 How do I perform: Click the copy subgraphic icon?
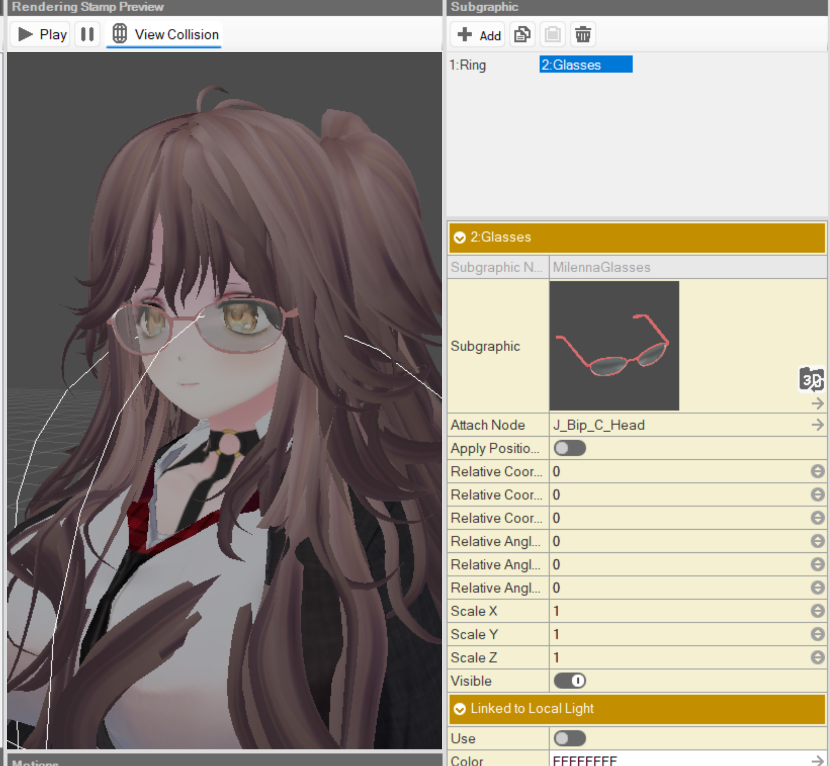pos(522,34)
